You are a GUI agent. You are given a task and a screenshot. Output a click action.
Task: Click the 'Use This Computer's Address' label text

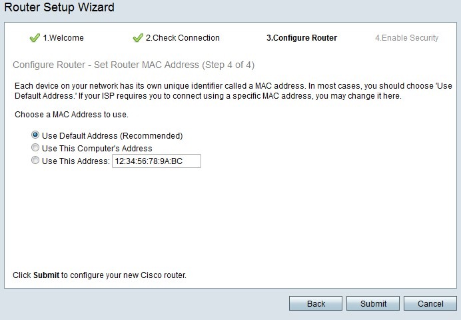coord(97,148)
